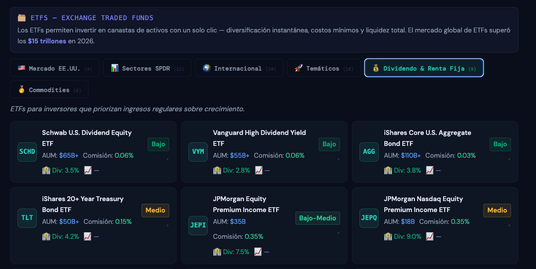Click the bank dividend icon on SCHD
Screen dimensions: 536x269
[x=46, y=170]
